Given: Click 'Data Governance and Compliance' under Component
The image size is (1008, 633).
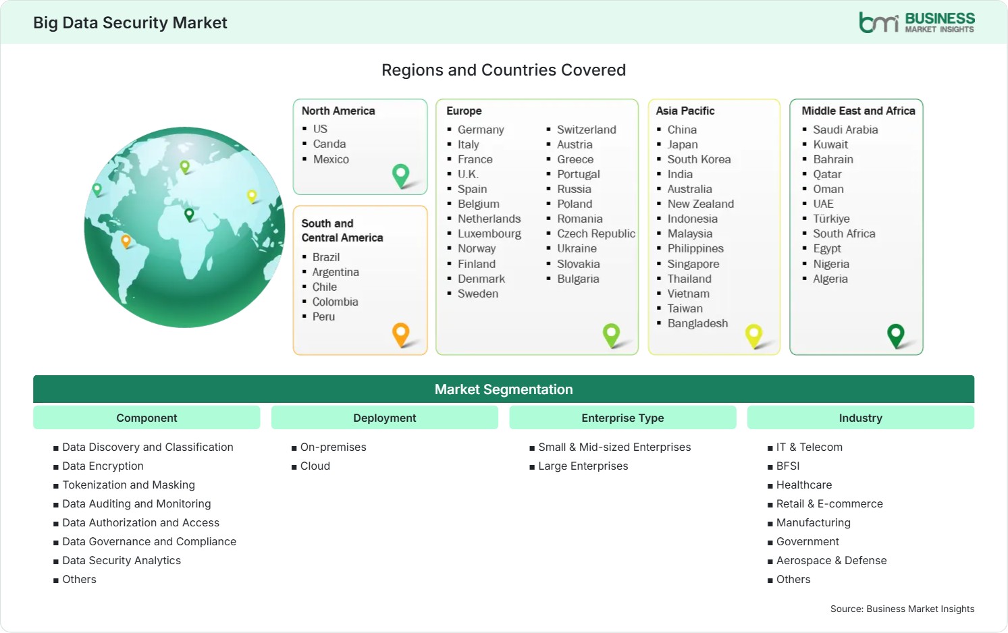Looking at the screenshot, I should coord(149,541).
